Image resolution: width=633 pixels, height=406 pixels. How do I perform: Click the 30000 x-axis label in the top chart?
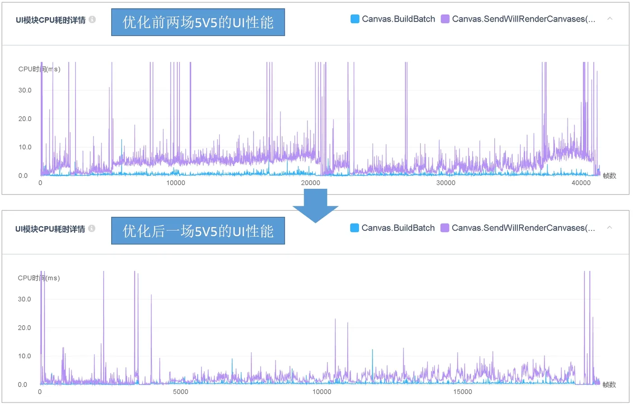tap(446, 183)
